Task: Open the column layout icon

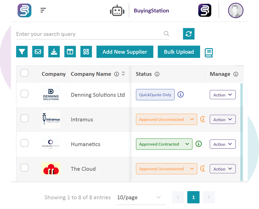Action: [x=70, y=52]
